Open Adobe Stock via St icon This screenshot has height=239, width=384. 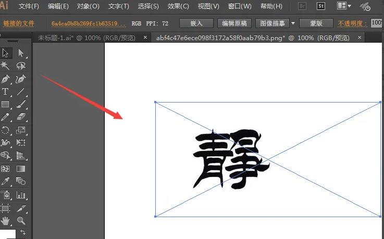tap(321, 6)
